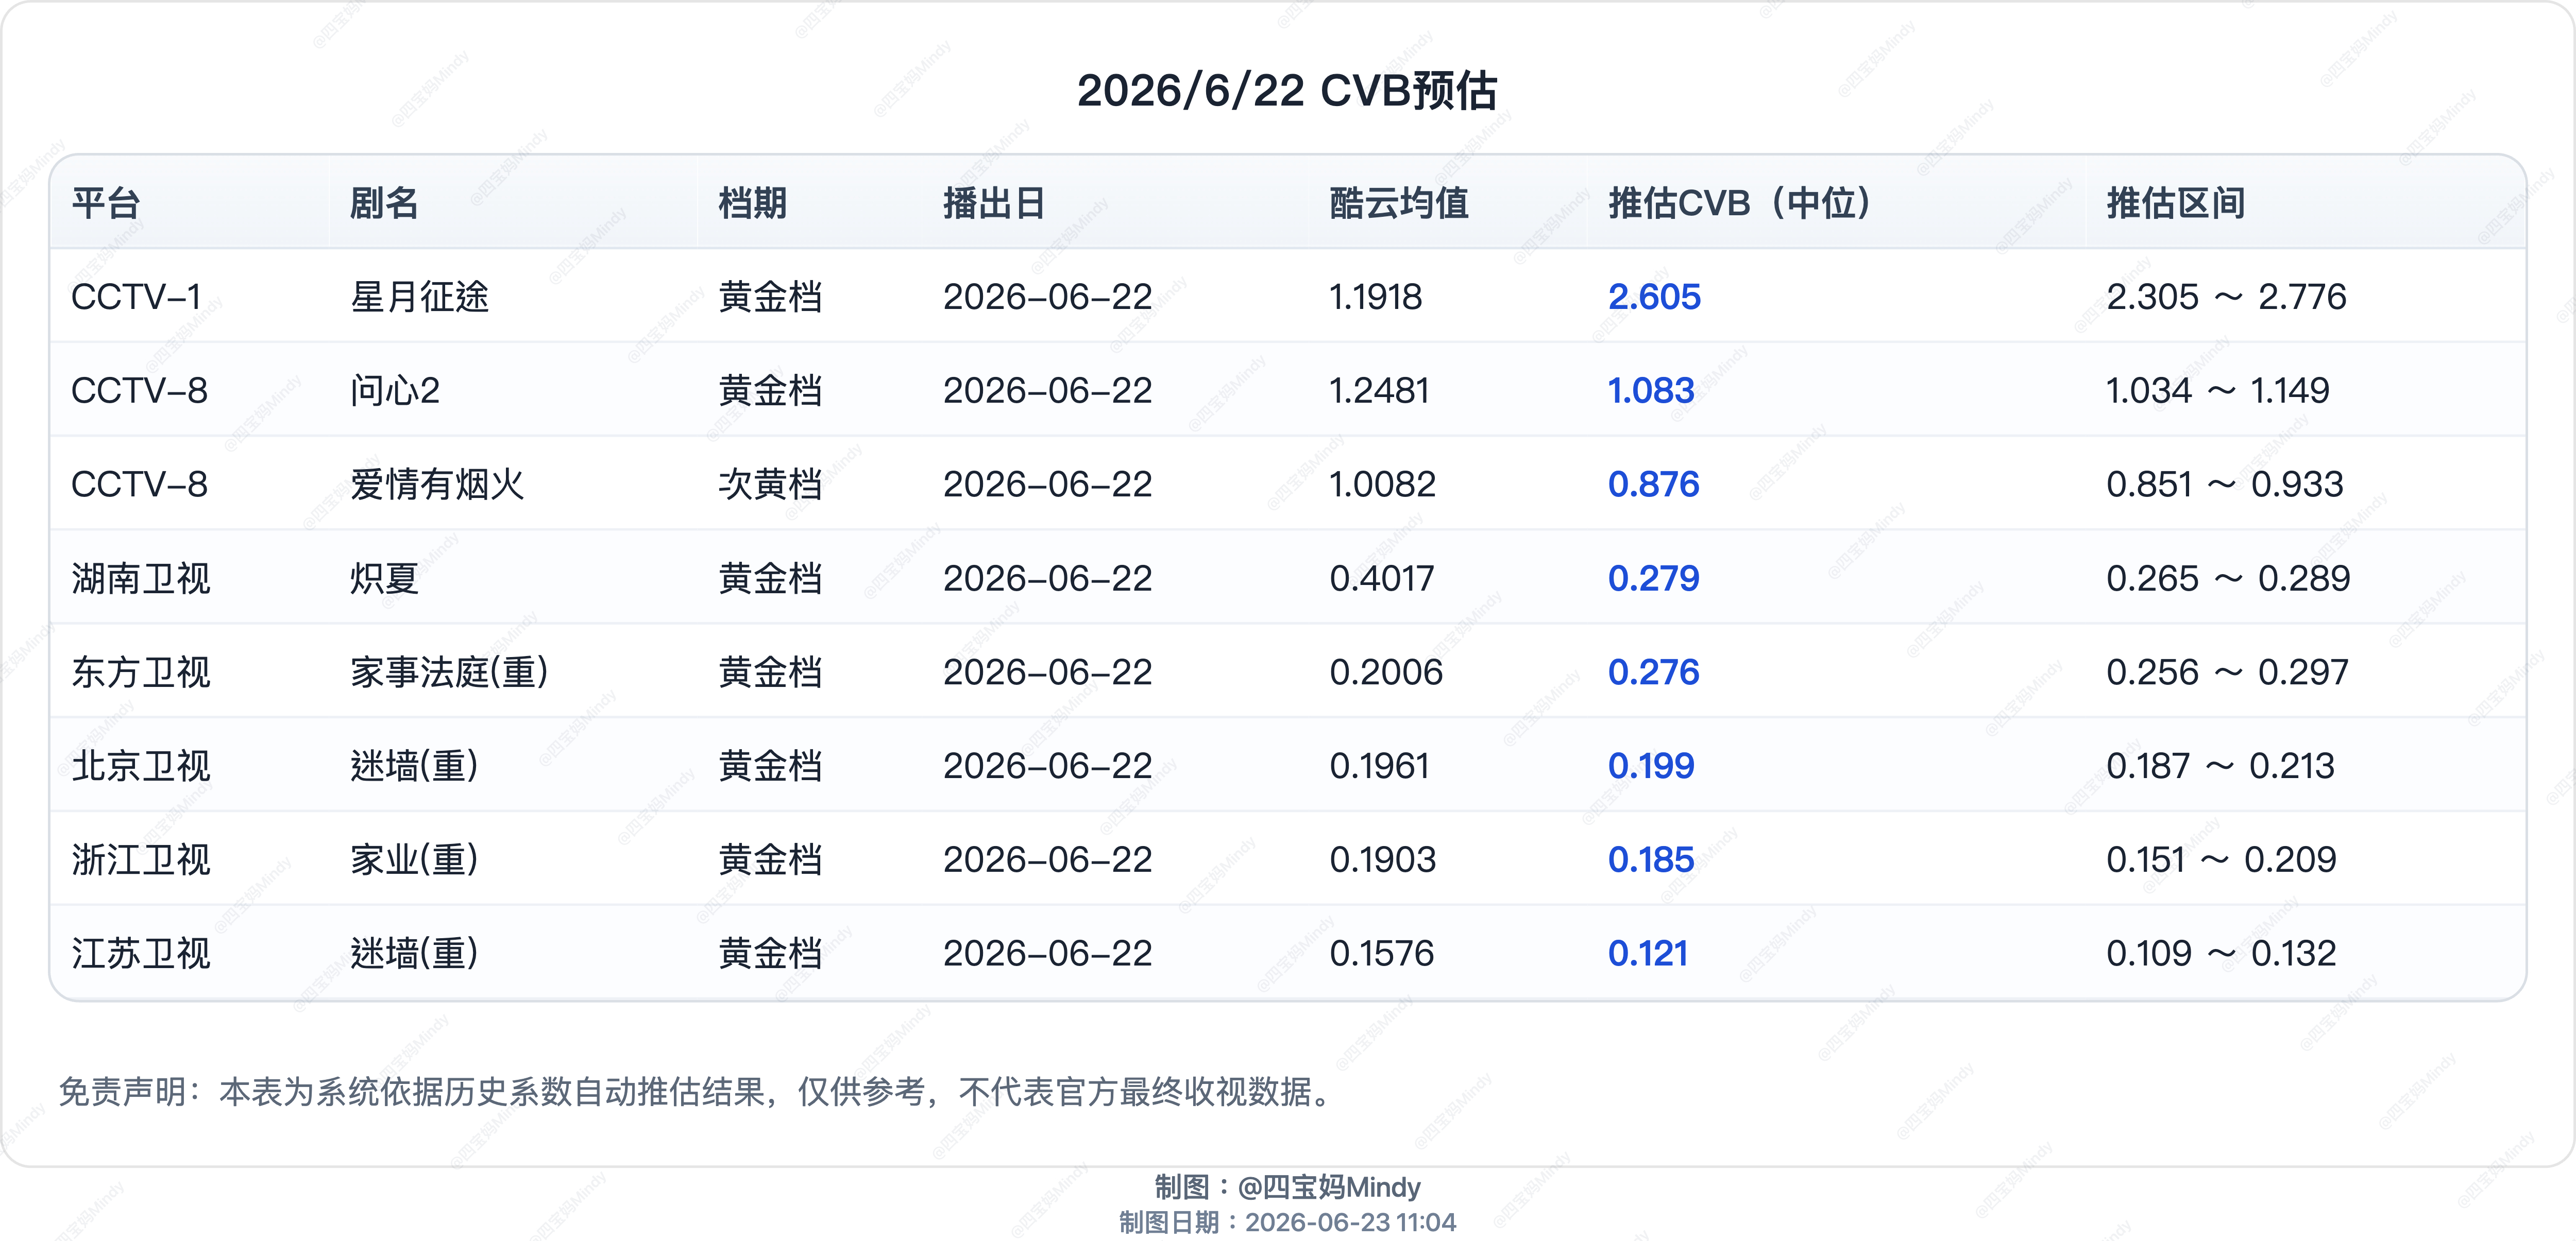Viewport: 2576px width, 1241px height.
Task: Click the value '1.0082'
Action: (1382, 485)
